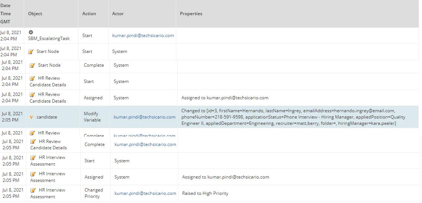
Task: Open the kumar.pindi actor link in the Changed Priority row
Action: click(x=145, y=193)
